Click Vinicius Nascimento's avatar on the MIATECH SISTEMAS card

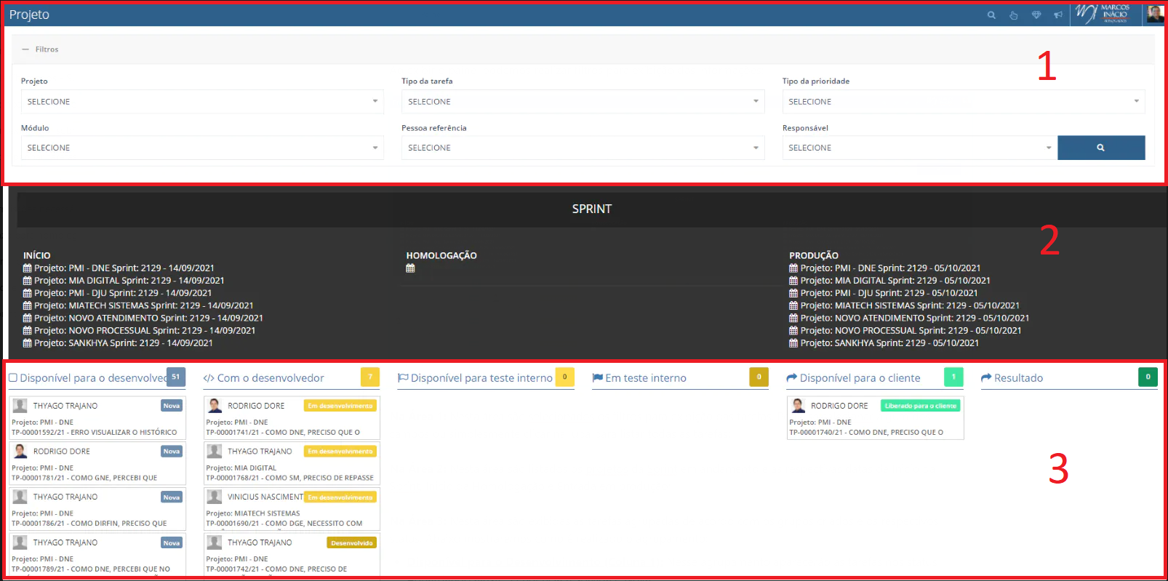(215, 497)
